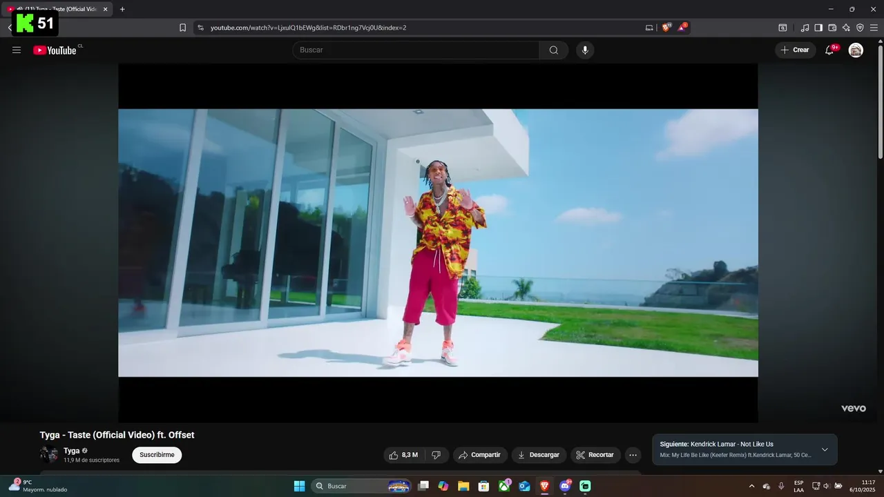
Task: Open Windows Start menu
Action: coord(299,486)
